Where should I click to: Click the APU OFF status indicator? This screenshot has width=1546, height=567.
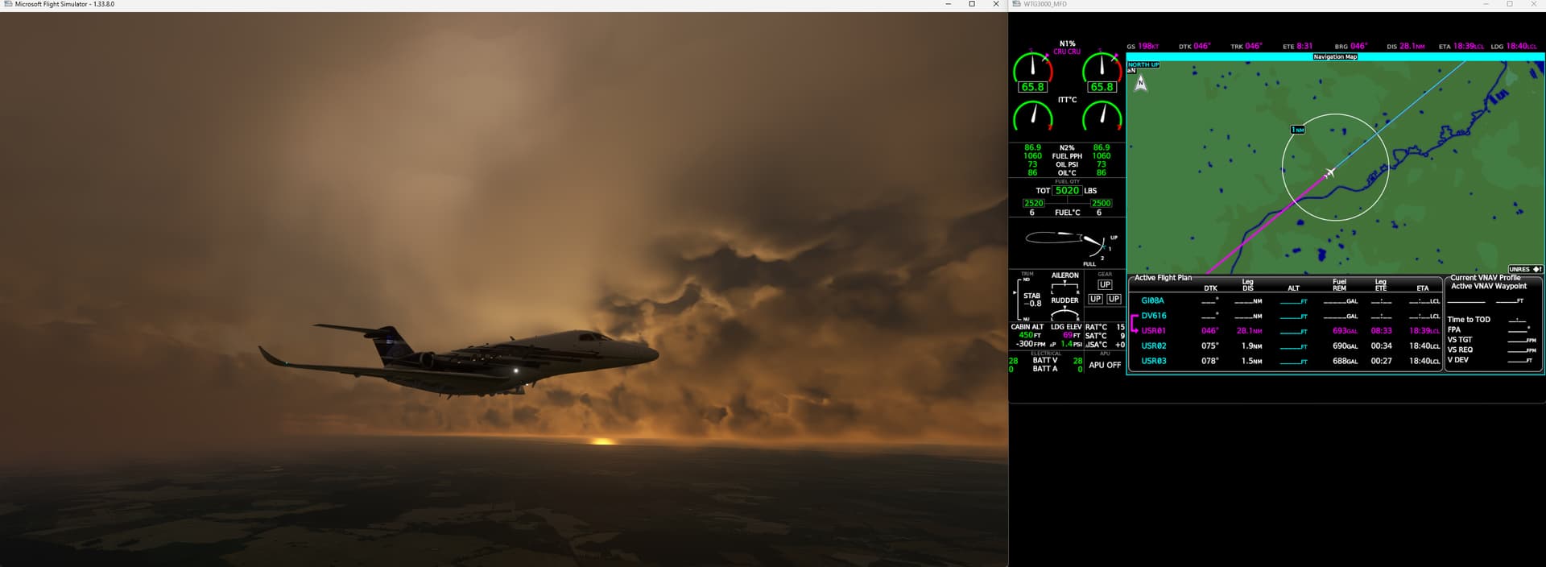(x=1105, y=365)
